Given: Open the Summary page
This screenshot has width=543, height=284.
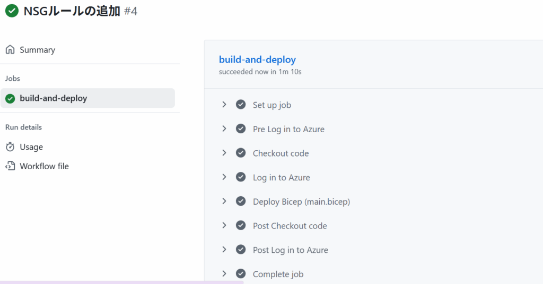Looking at the screenshot, I should click(x=37, y=50).
